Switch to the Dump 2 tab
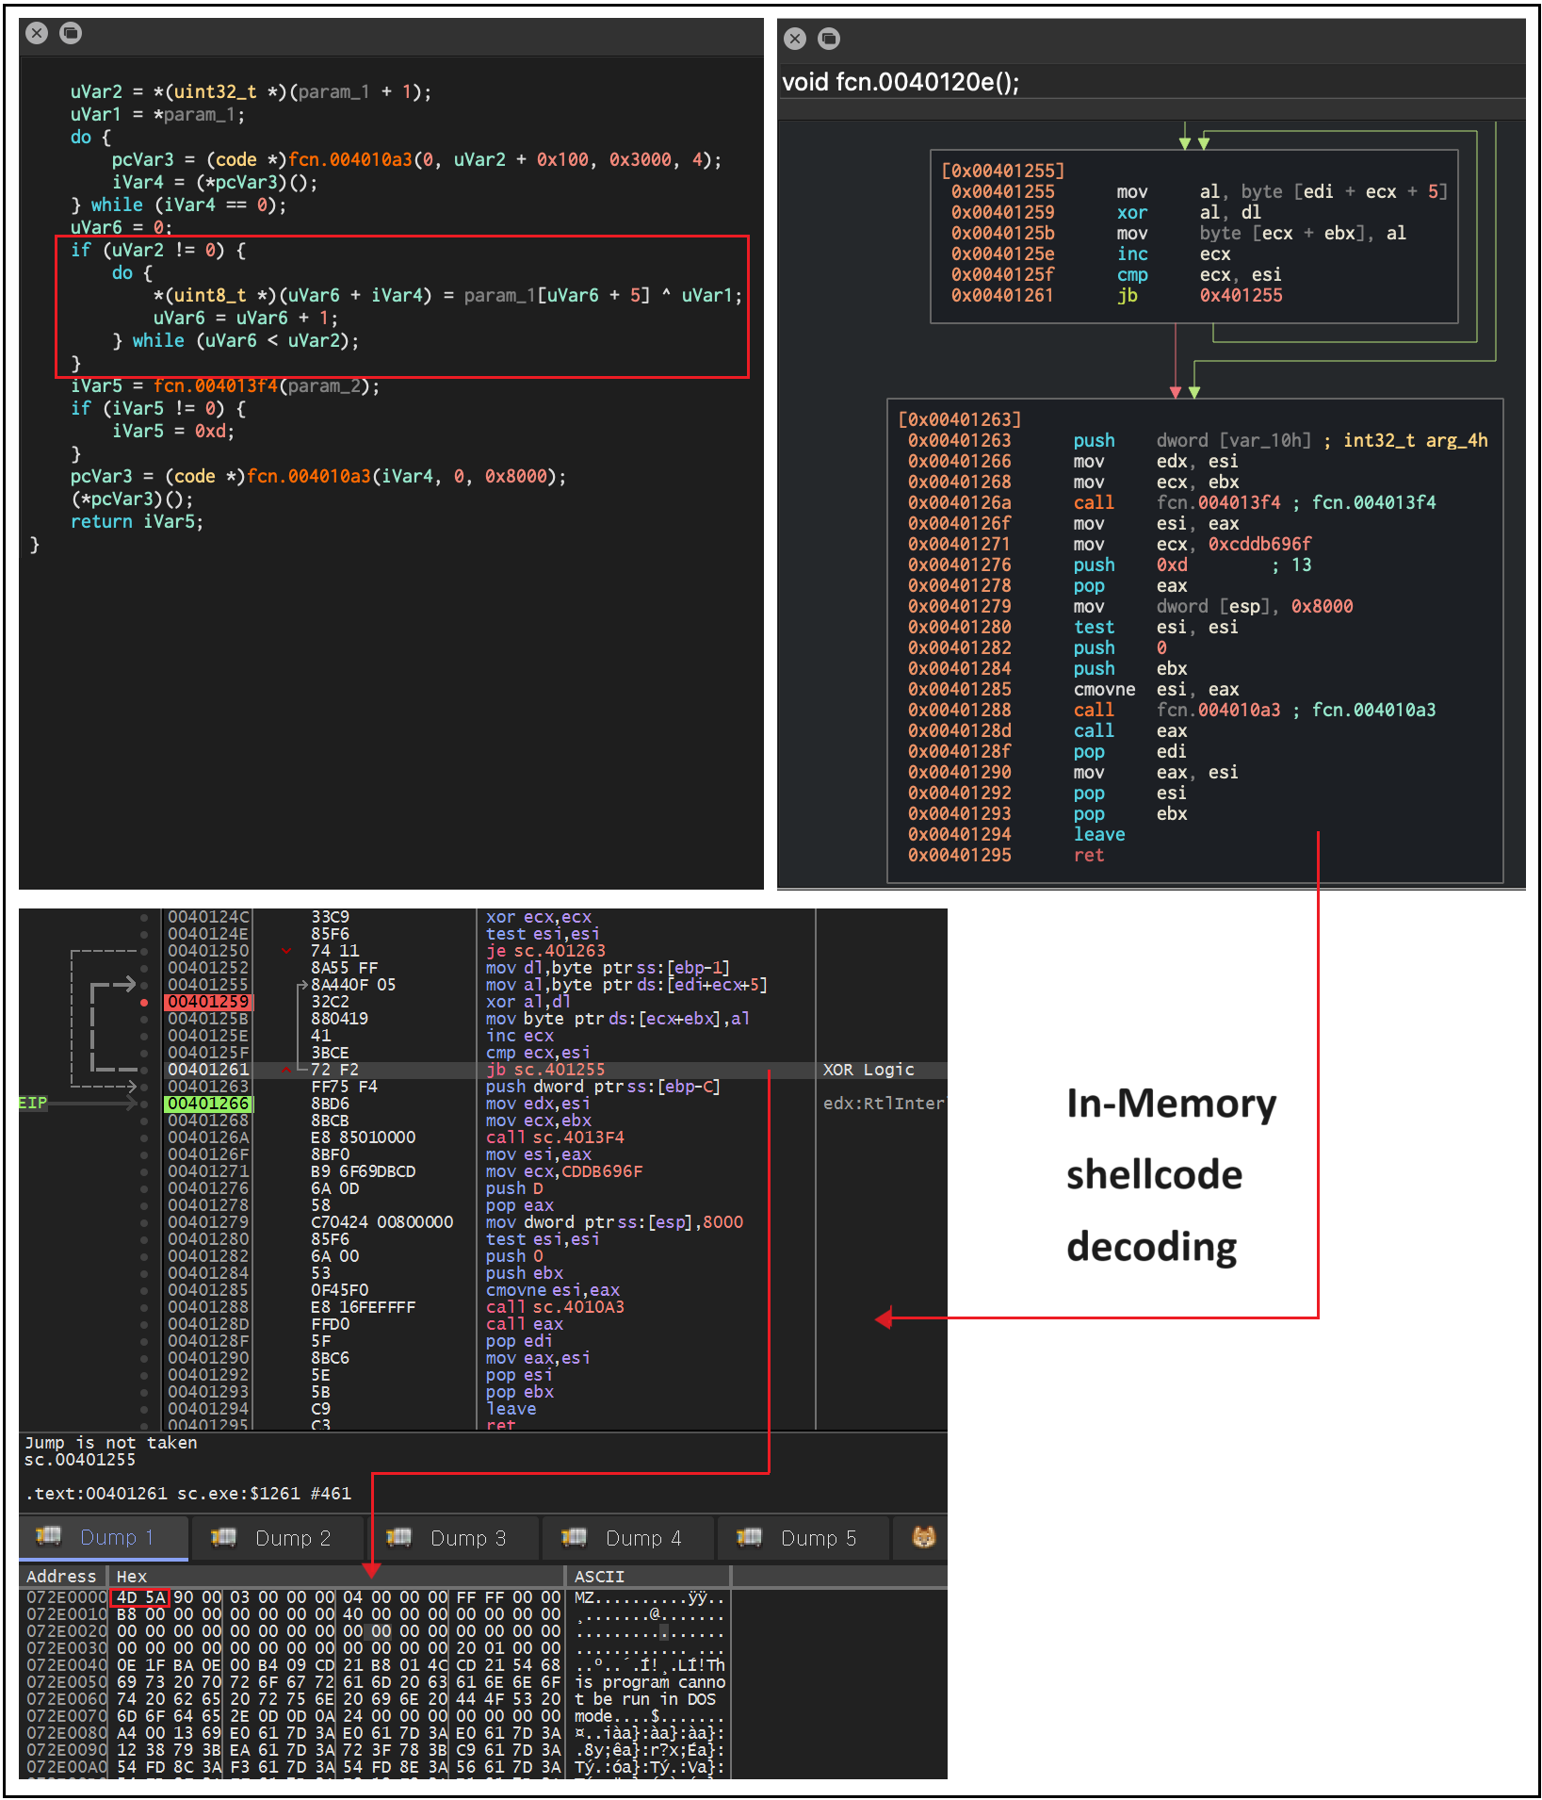The height and width of the screenshot is (1800, 1542). click(292, 1538)
